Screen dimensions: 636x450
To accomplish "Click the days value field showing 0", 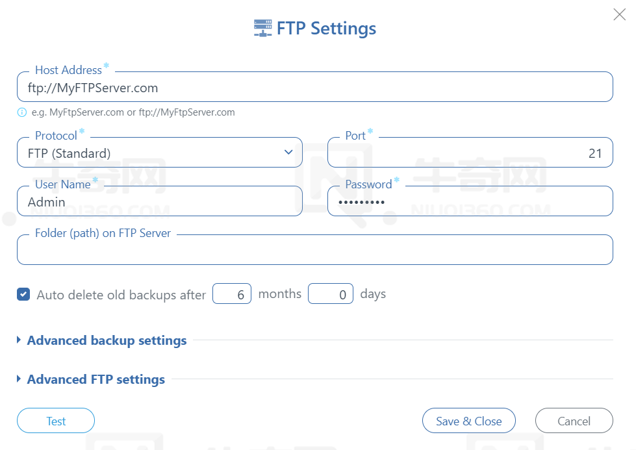I will click(331, 294).
